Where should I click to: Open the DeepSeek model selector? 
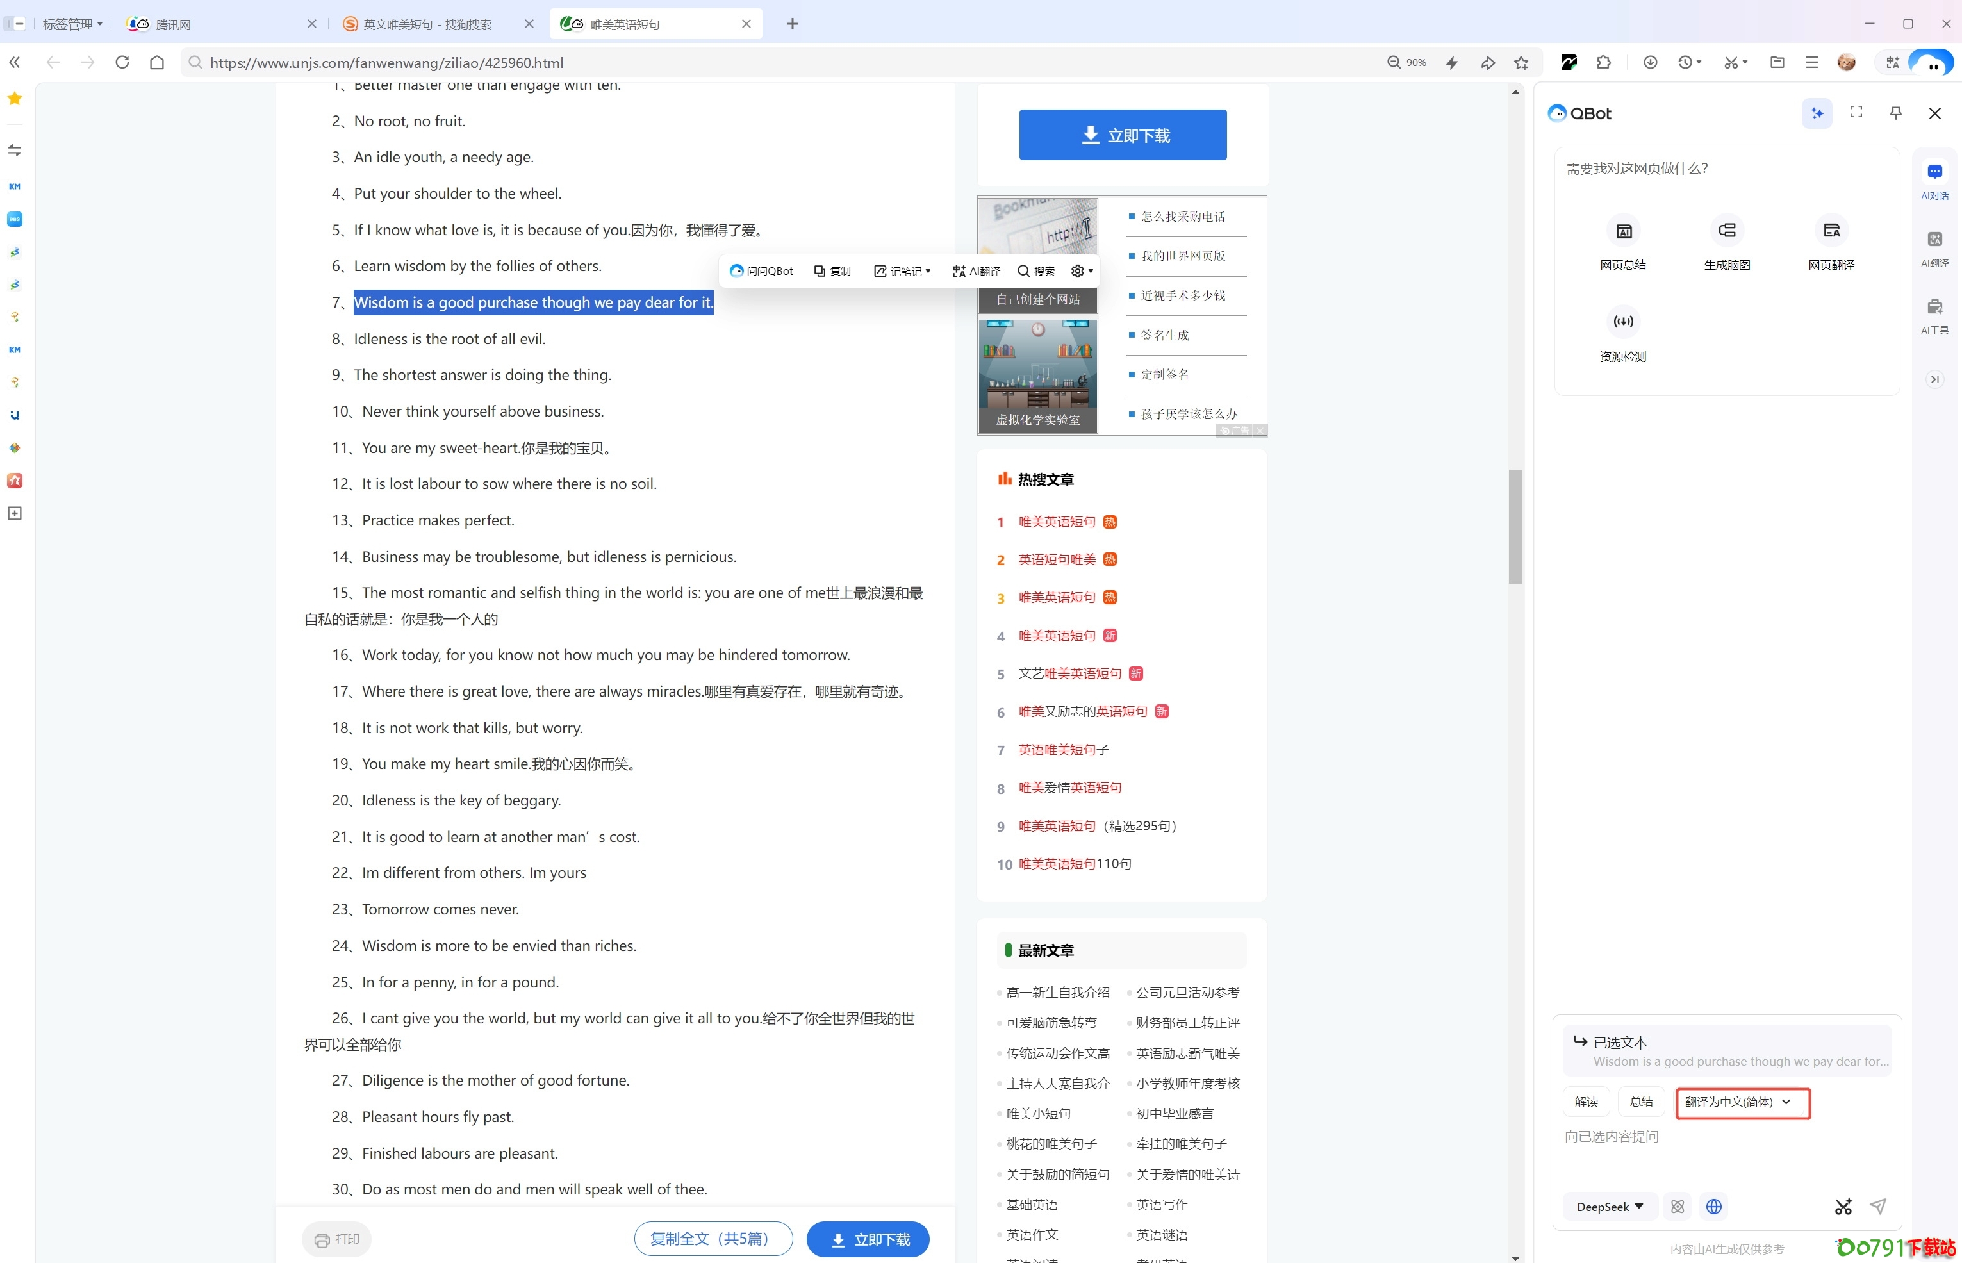[1610, 1207]
